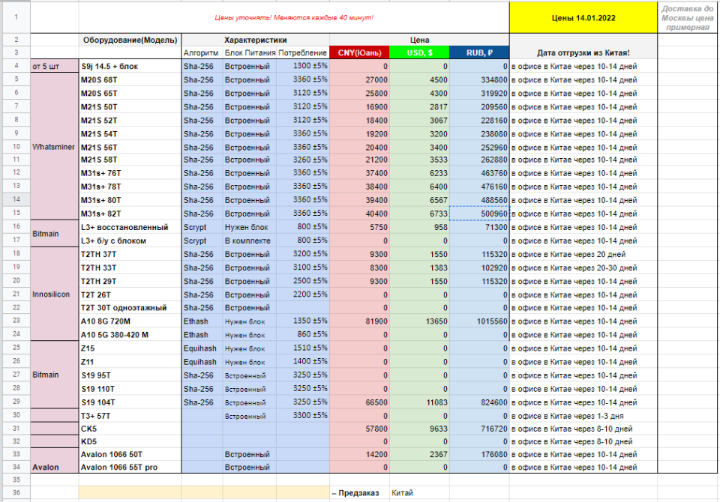Click the Whatsminer brand cell
This screenshot has width=720, height=502.
[x=55, y=147]
